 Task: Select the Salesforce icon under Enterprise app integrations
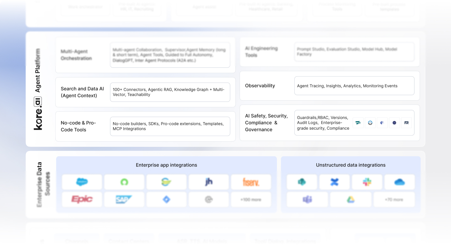pos(82,182)
